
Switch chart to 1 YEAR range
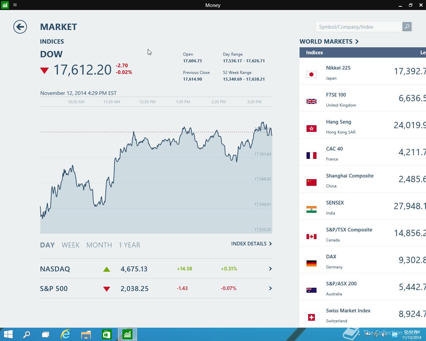click(129, 245)
